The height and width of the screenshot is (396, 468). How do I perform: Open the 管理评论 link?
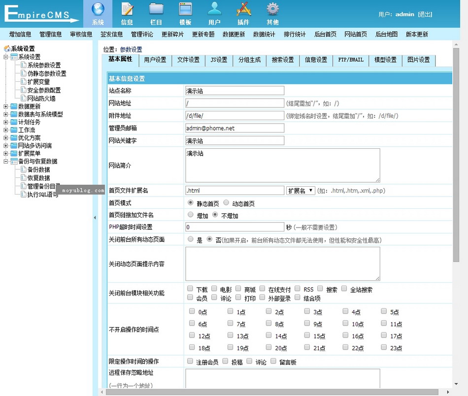pyautogui.click(x=142, y=34)
